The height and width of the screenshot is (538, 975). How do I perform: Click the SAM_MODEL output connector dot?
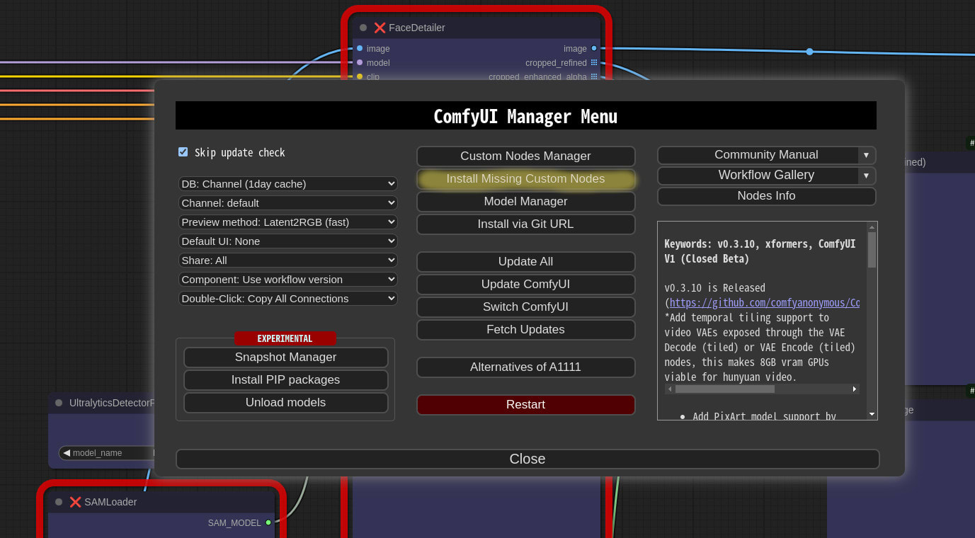pyautogui.click(x=268, y=522)
